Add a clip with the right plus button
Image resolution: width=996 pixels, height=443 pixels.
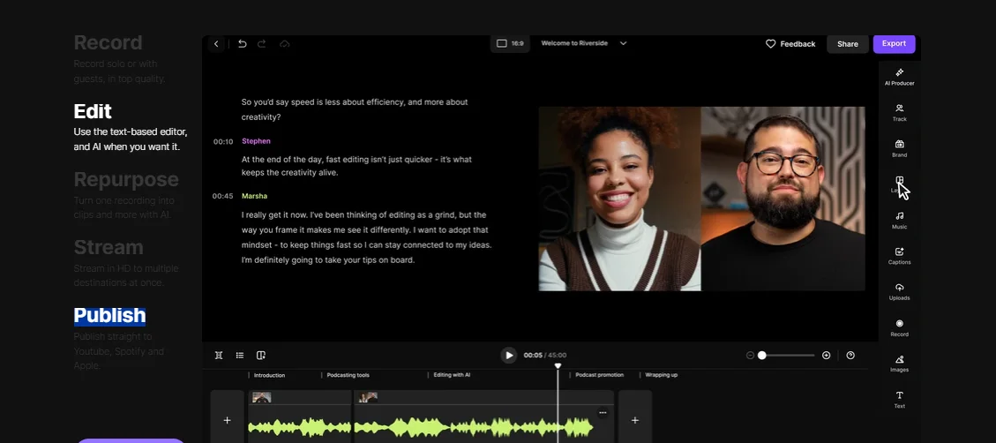click(x=634, y=420)
